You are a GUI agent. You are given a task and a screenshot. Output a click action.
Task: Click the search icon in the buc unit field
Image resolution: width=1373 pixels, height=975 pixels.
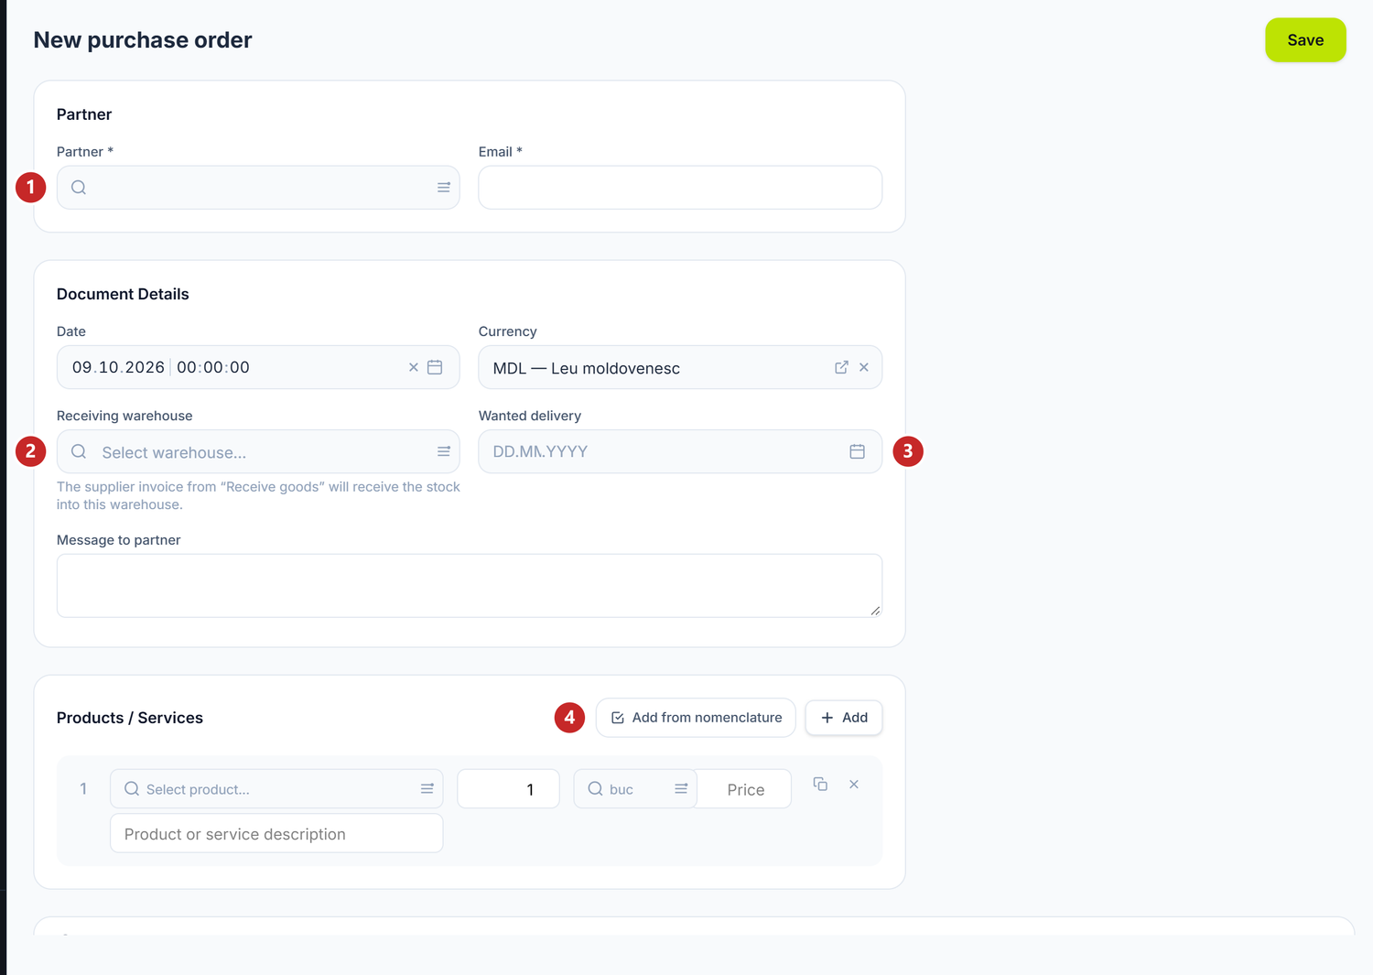tap(595, 788)
